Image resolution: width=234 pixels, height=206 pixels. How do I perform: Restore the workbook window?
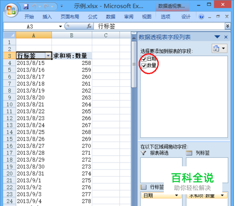tap(218, 16)
